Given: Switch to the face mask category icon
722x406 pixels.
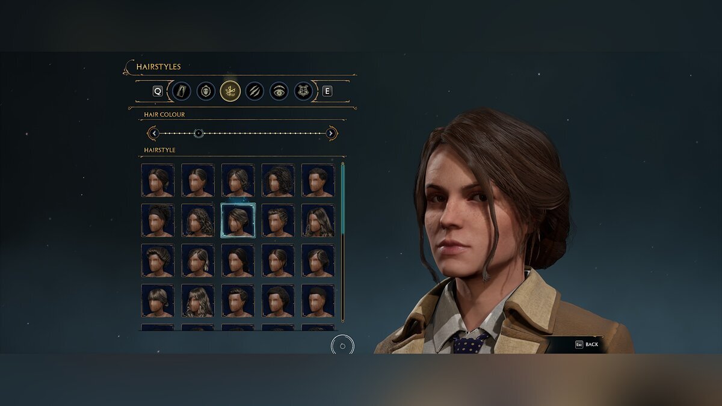Looking at the screenshot, I should 206,91.
